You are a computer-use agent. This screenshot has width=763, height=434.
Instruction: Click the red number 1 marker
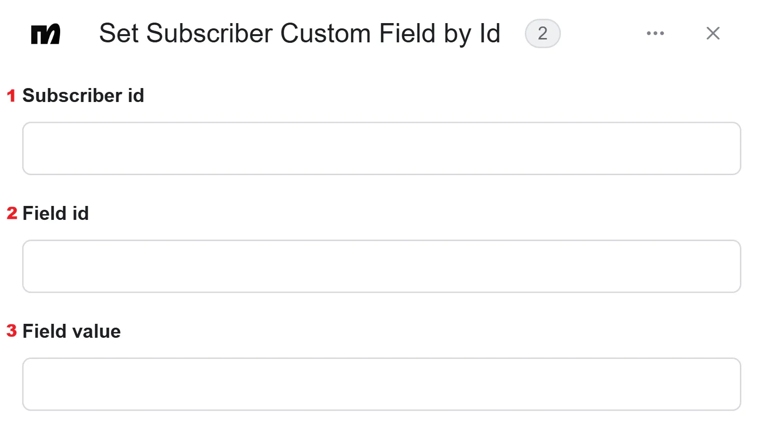coord(11,96)
